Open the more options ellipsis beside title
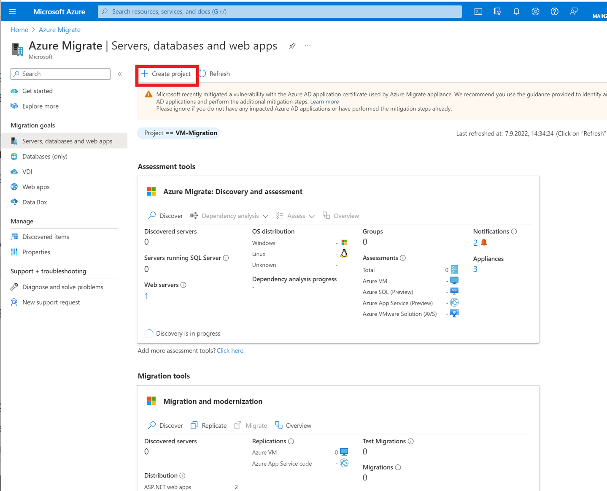Image resolution: width=607 pixels, height=491 pixels. [x=308, y=46]
